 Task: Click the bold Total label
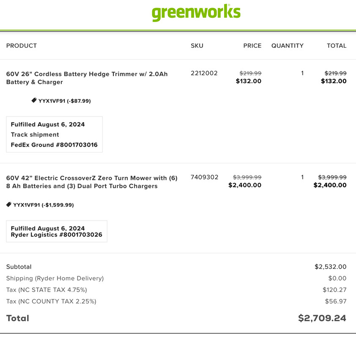[x=18, y=318]
